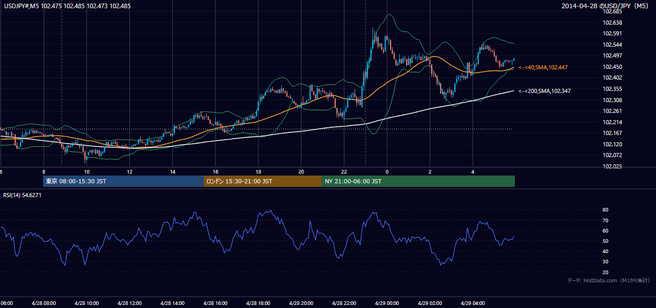Click the RSI(14) 54.6271 indicator label
The height and width of the screenshot is (308, 656).
coord(22,195)
